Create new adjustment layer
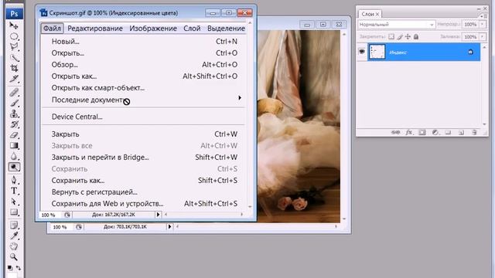495x278 pixels. point(435,132)
